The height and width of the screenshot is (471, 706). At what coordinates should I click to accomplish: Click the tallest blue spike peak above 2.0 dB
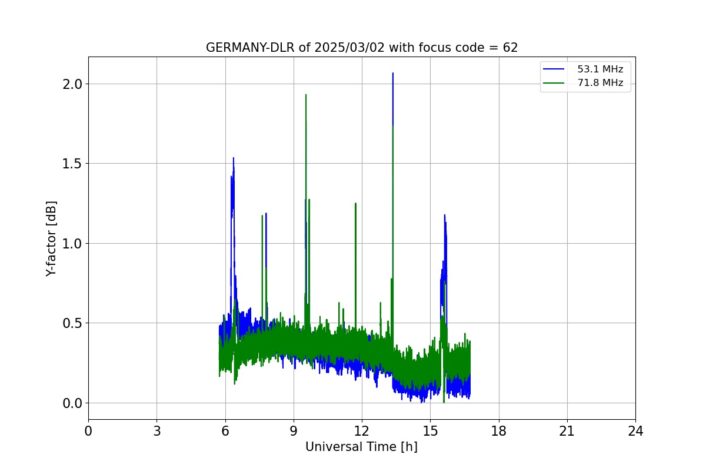click(393, 74)
